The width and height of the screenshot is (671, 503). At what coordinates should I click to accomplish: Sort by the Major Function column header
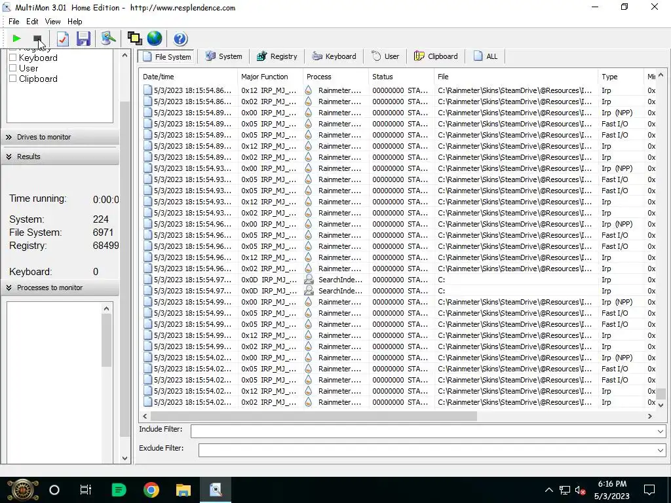(x=270, y=77)
